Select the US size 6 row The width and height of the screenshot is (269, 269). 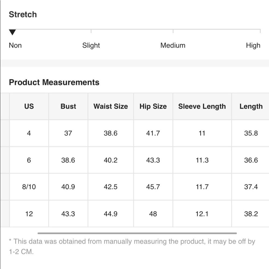point(29,160)
